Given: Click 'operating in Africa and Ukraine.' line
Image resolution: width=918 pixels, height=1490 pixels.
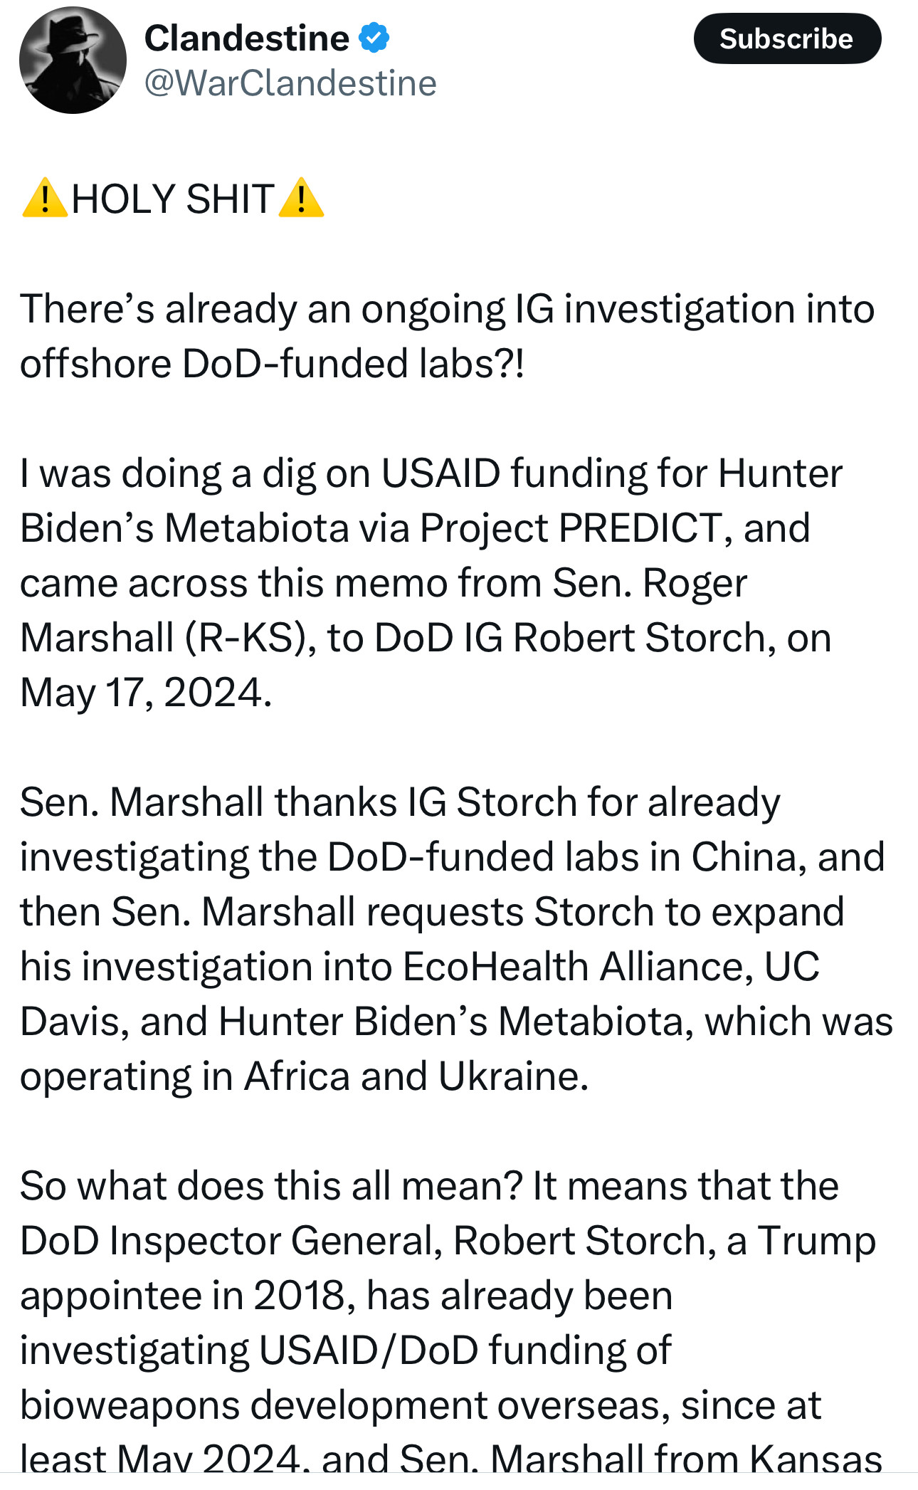Looking at the screenshot, I should [304, 1076].
